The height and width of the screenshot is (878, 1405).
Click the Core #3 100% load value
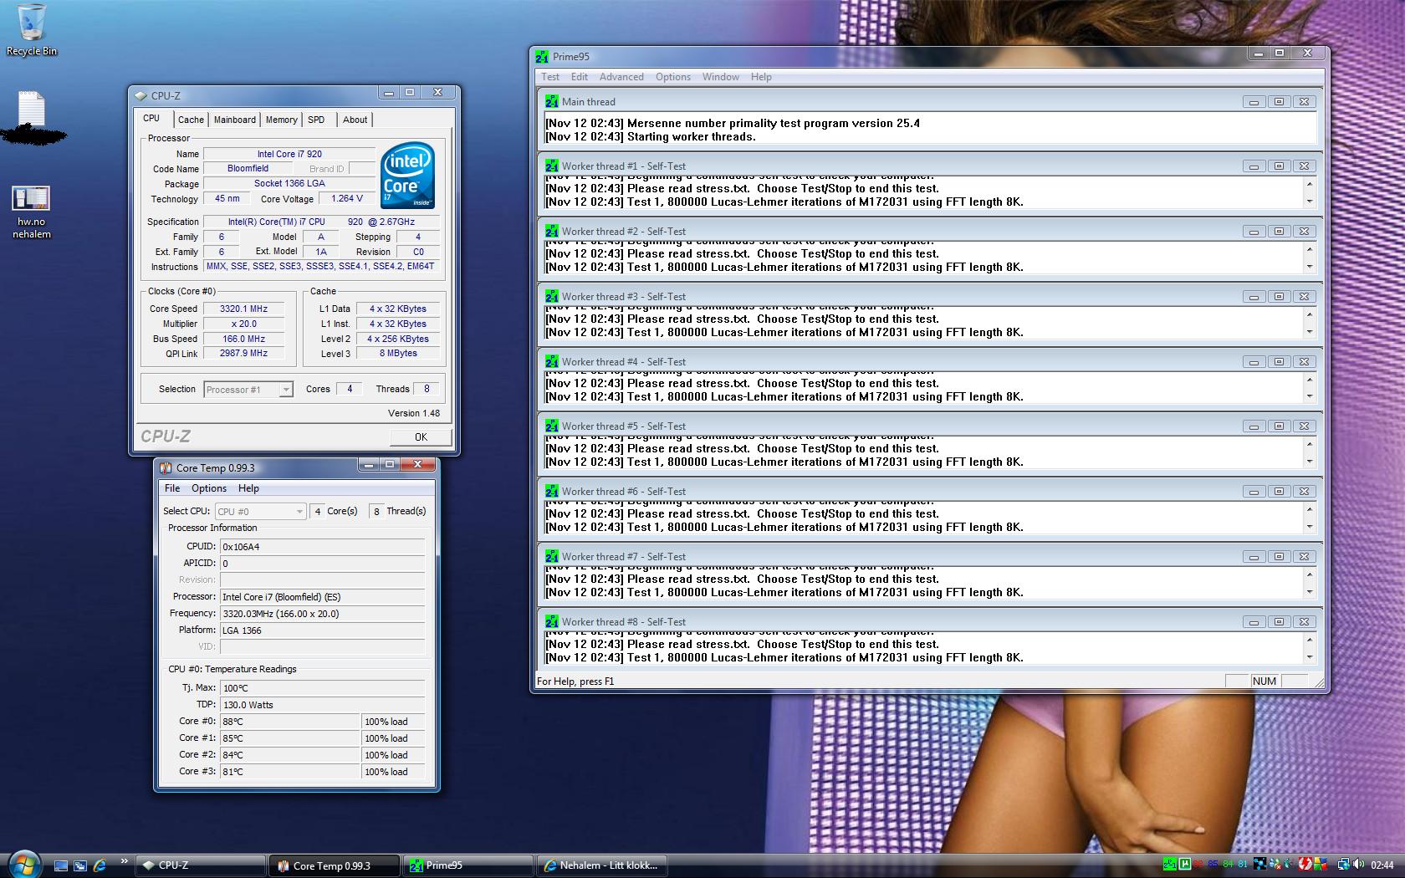click(x=394, y=772)
